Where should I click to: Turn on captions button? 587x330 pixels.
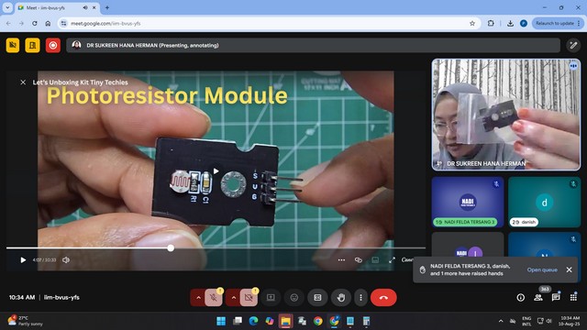coord(317,298)
